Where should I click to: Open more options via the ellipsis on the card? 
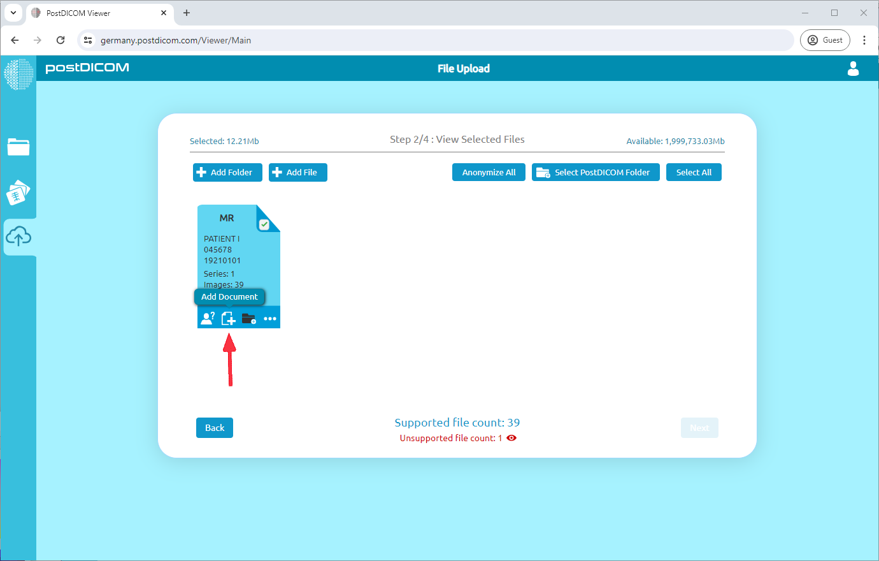click(x=270, y=317)
